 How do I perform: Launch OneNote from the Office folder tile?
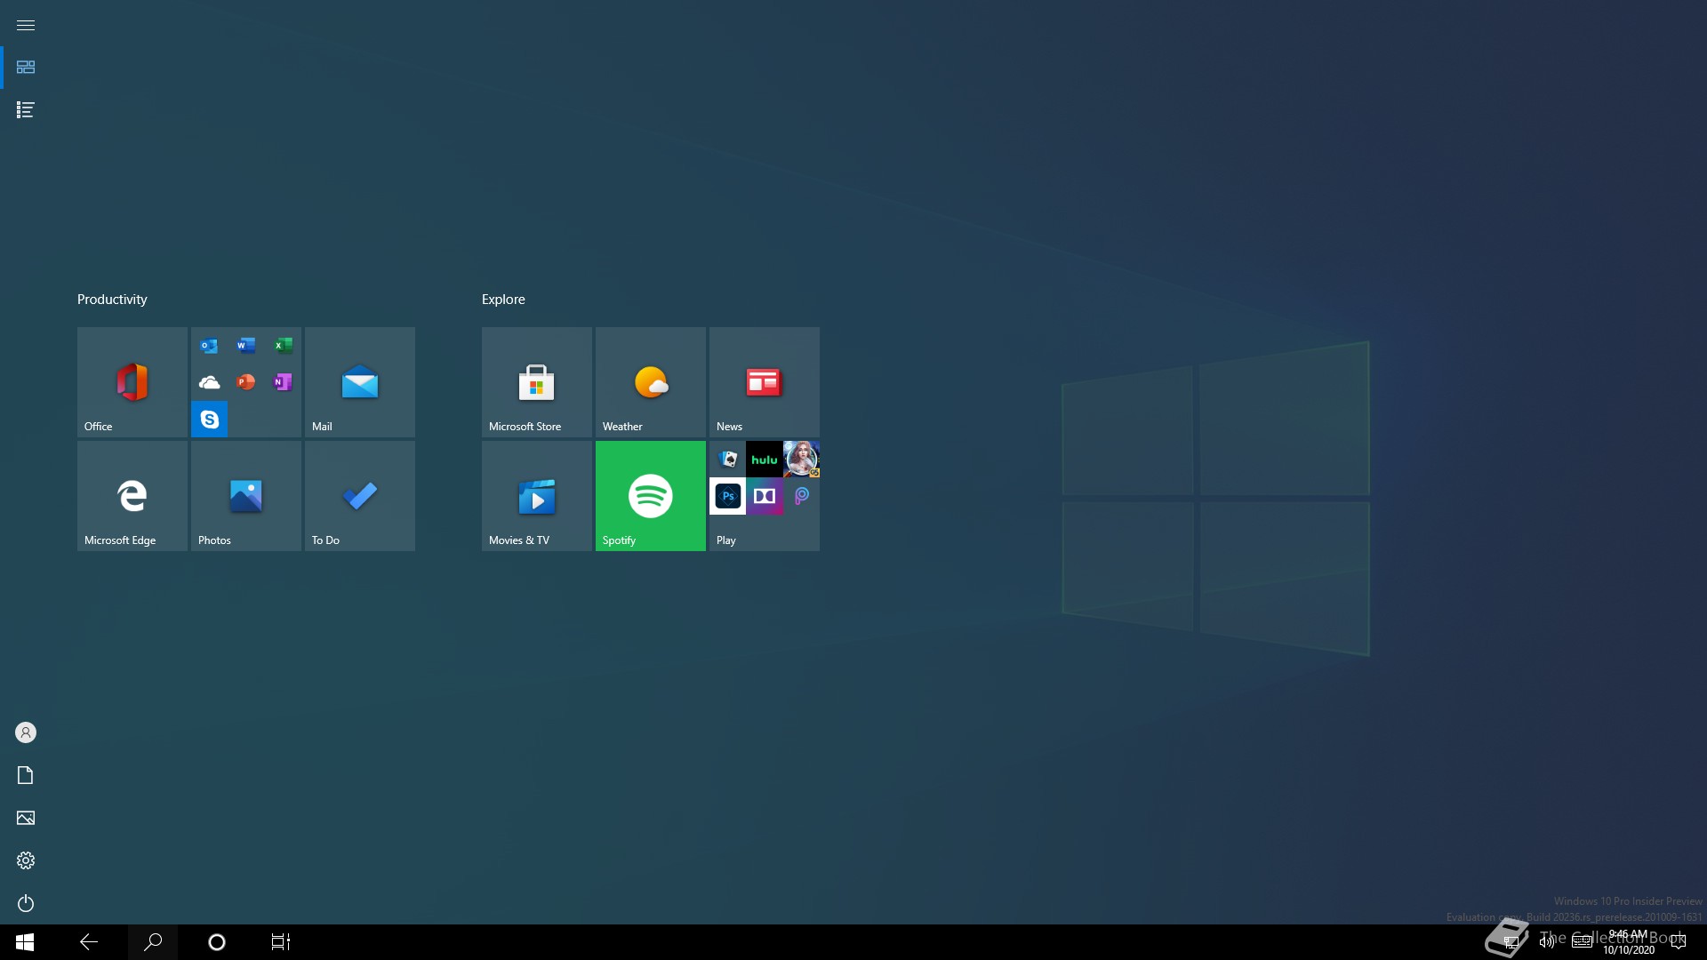pos(283,382)
